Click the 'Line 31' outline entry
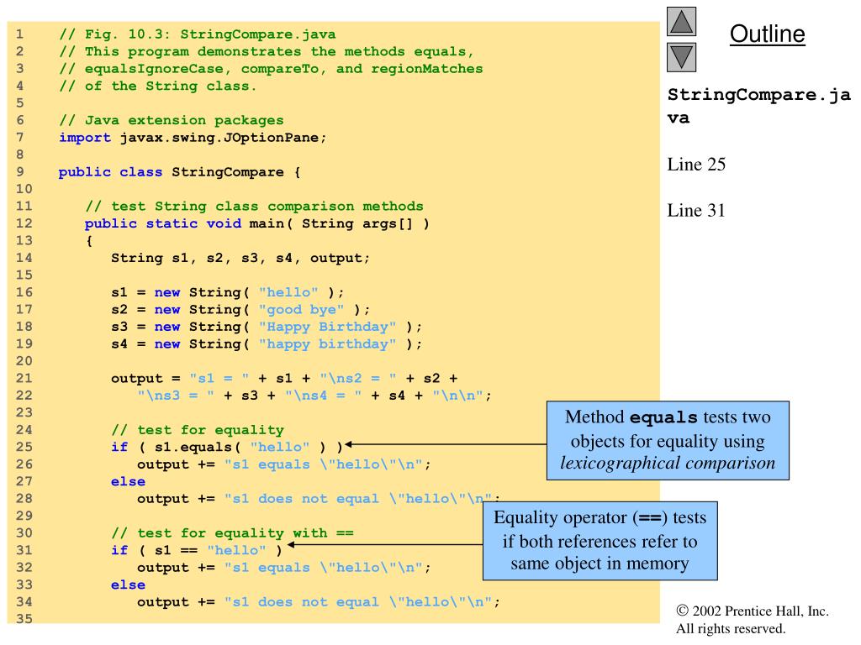Viewport: 861px width, 645px height. point(696,211)
